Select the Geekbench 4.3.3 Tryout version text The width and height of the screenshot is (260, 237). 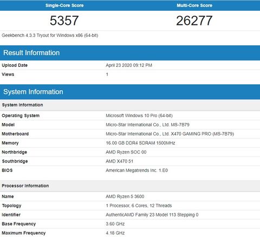tap(50, 35)
